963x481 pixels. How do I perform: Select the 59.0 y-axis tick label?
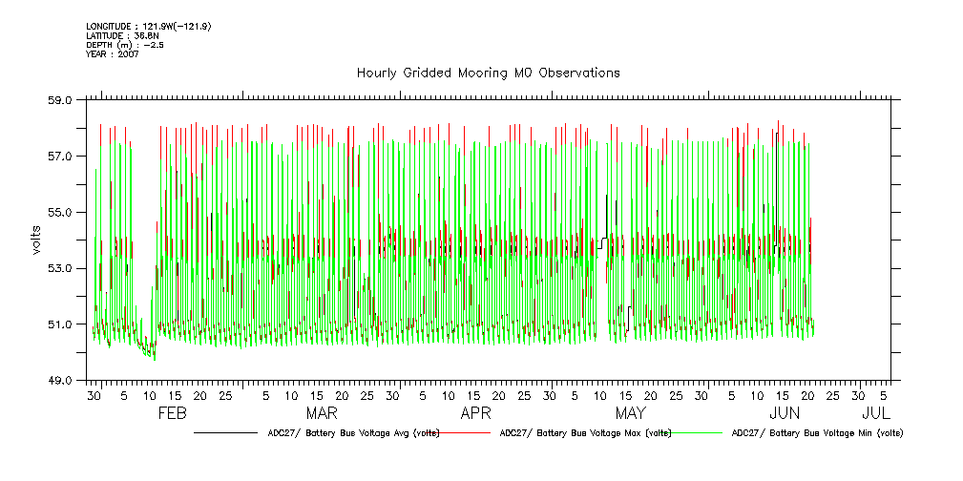click(60, 100)
